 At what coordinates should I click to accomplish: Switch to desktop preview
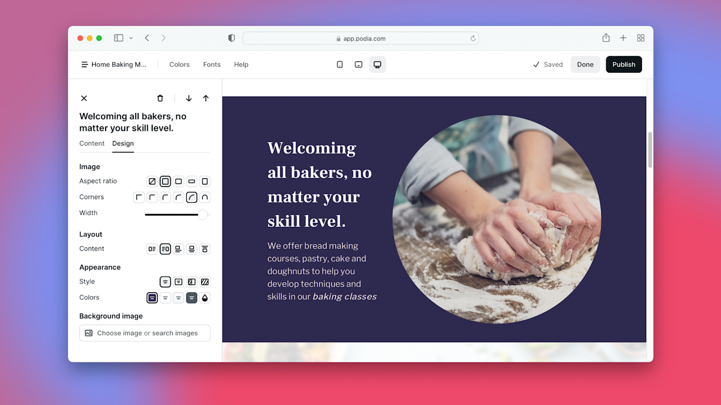[x=378, y=64]
